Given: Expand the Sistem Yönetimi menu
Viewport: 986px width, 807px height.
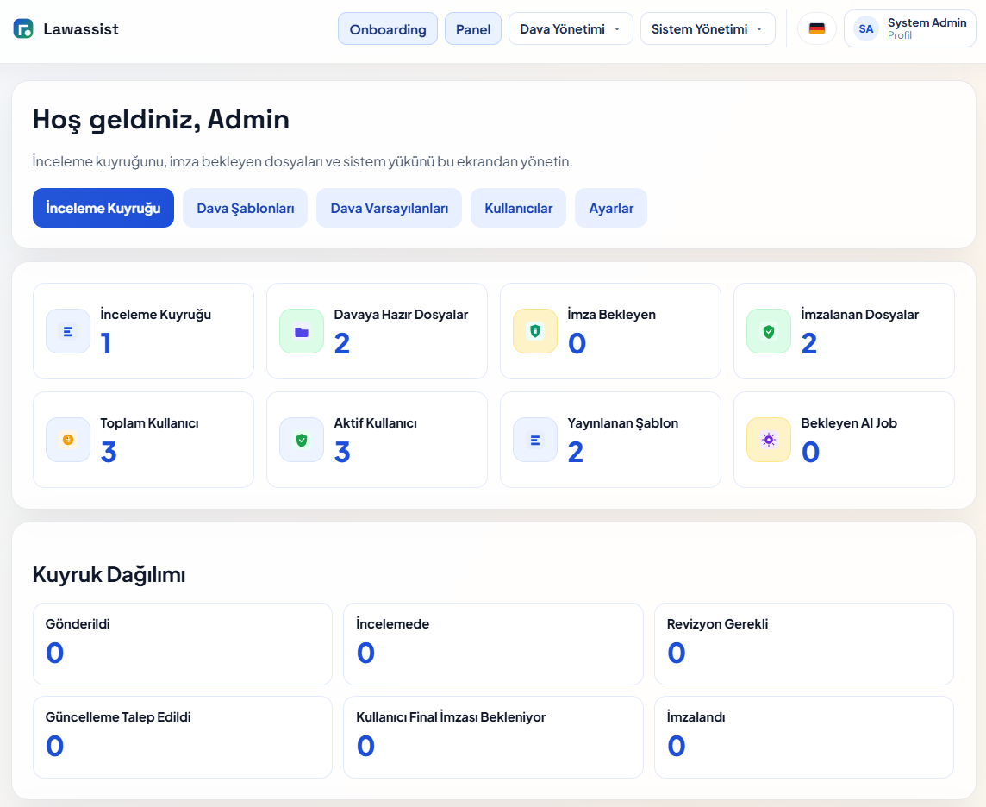Looking at the screenshot, I should click(x=707, y=28).
